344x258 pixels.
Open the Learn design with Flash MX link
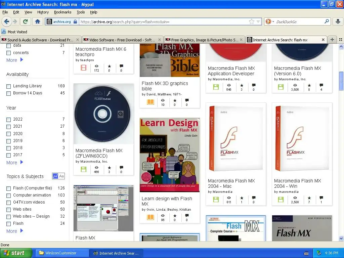coord(167,201)
